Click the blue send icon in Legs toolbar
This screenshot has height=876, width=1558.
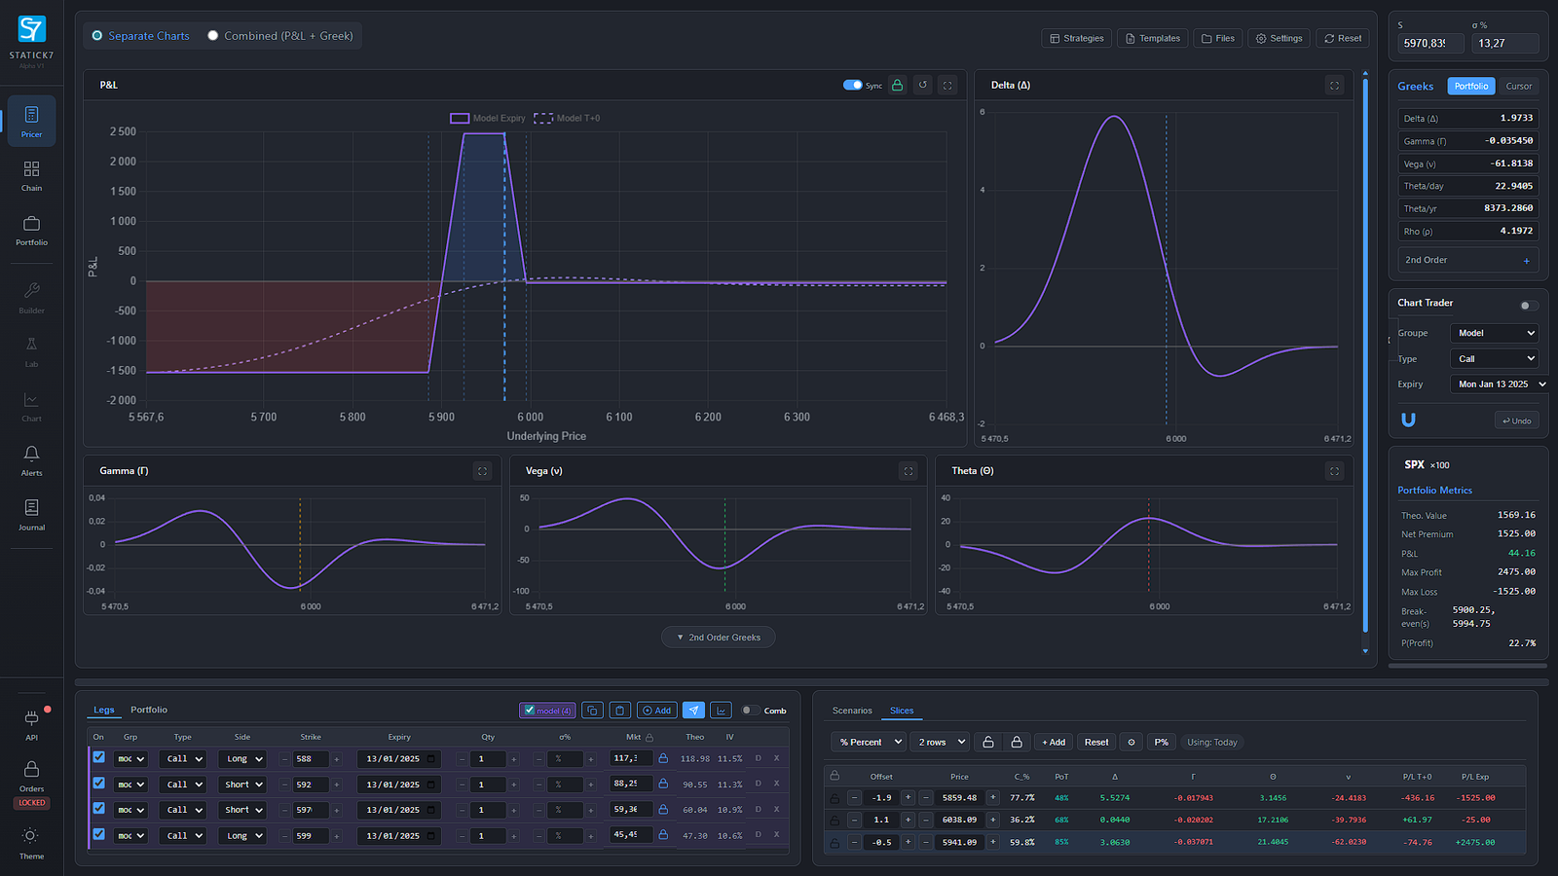[693, 711]
